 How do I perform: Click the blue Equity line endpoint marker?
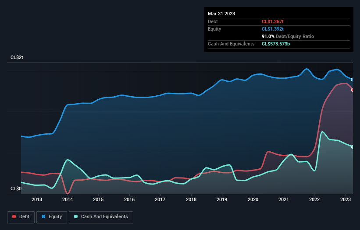353,80
